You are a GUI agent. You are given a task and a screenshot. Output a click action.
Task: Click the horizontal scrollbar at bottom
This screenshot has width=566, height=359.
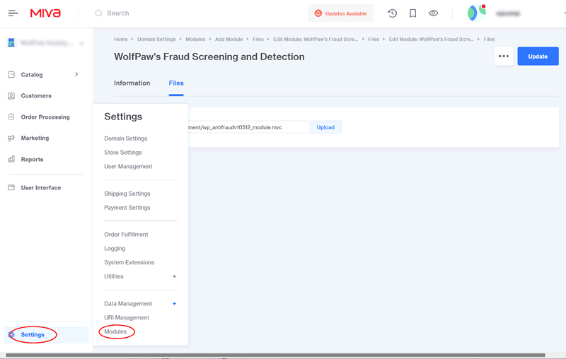coord(275,355)
